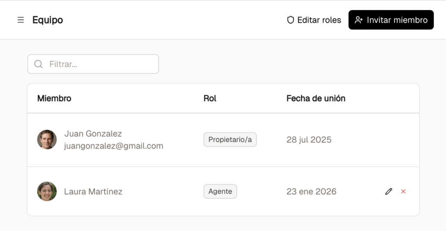Remove Laura Martínez with the red X
This screenshot has height=231, width=446.
403,191
